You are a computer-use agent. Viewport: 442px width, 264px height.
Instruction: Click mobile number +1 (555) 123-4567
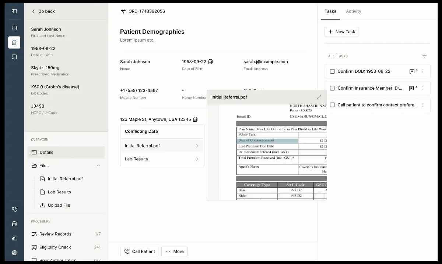click(x=139, y=90)
